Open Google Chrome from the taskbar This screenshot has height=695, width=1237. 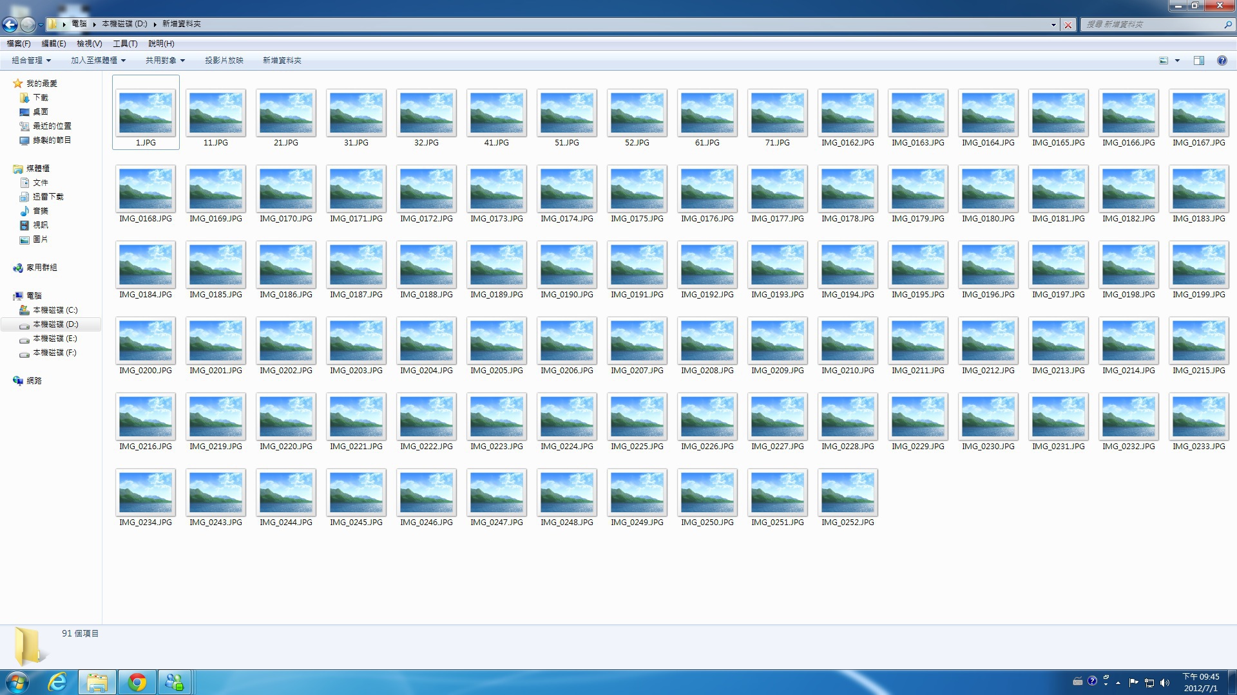pos(137,682)
